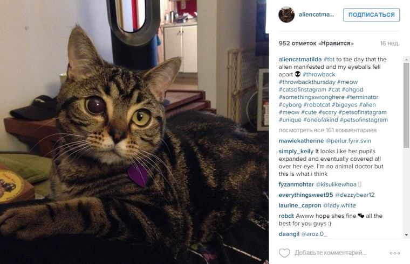
Task: Click the heart like icon
Action: [x=284, y=253]
